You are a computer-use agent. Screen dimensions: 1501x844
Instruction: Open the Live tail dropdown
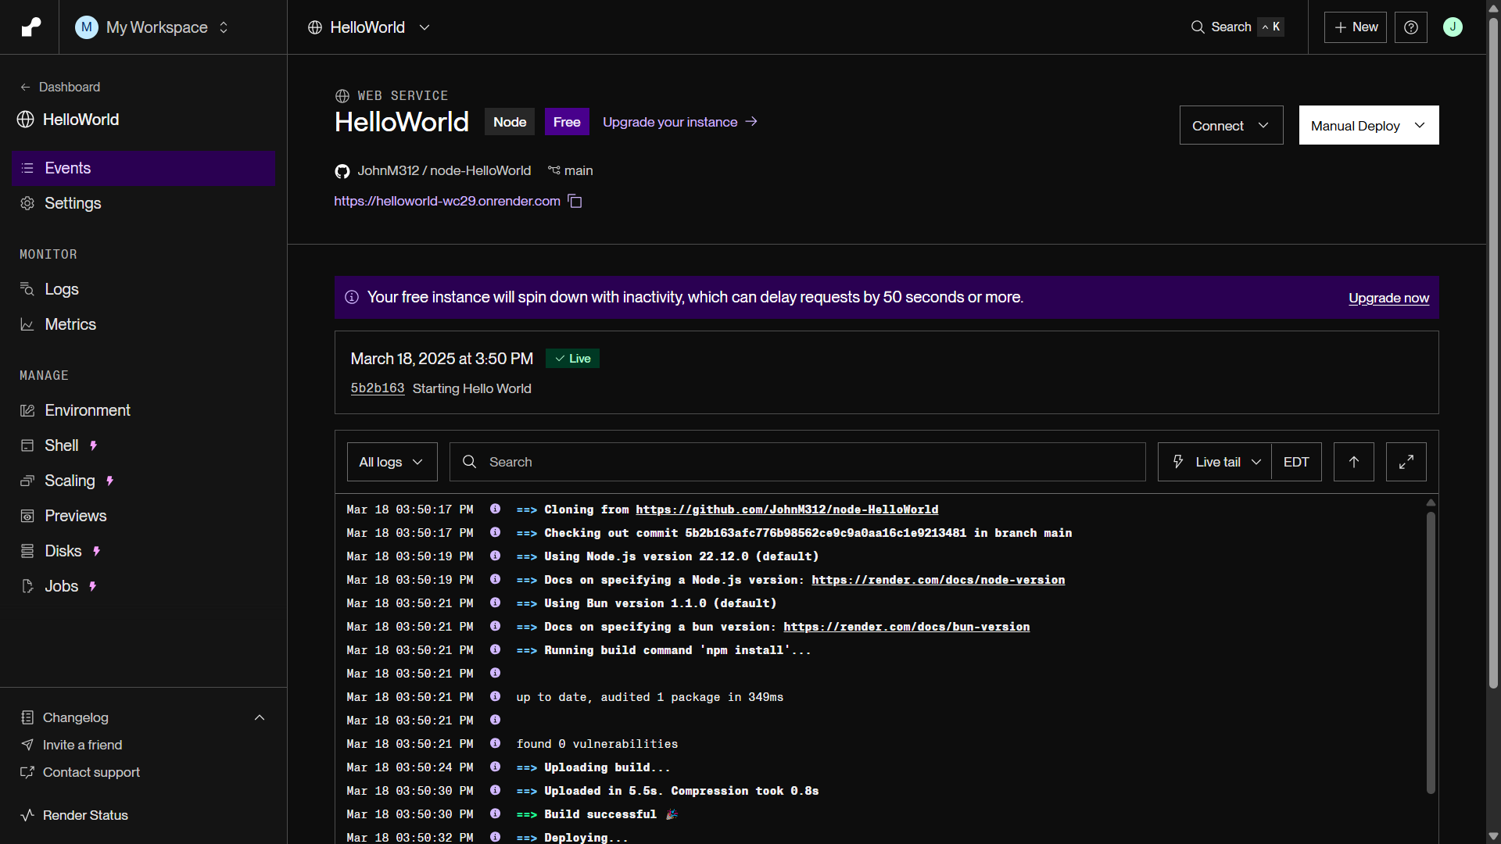1215,462
